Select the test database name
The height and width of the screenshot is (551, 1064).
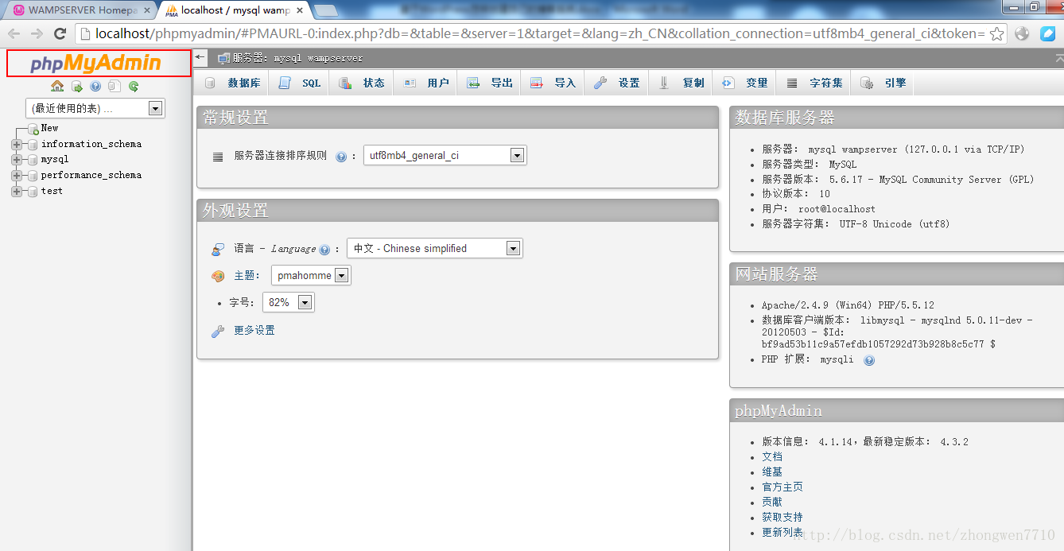[52, 191]
